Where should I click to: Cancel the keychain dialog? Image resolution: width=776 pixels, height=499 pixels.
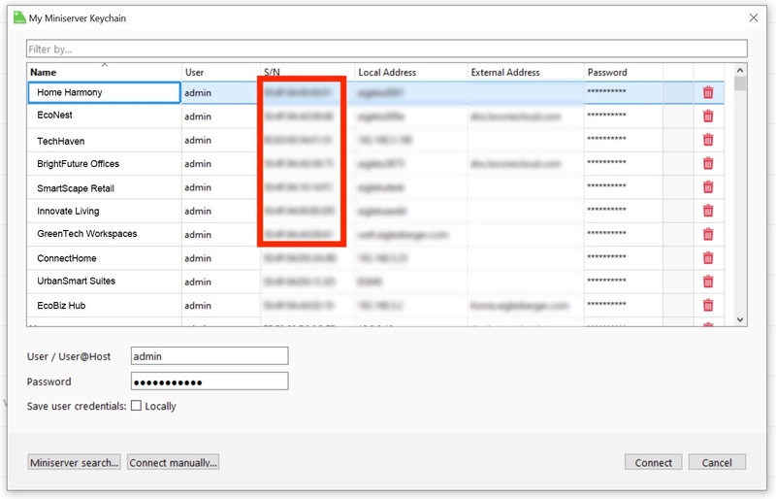(x=717, y=462)
